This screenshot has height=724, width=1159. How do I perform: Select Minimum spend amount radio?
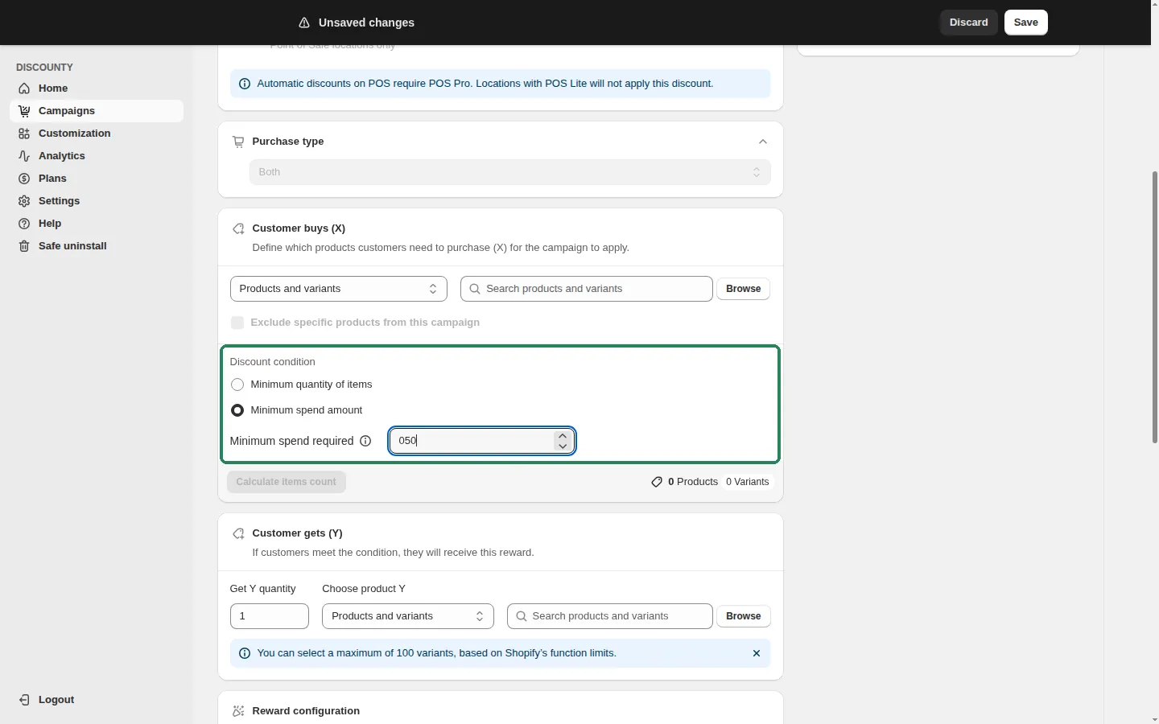(x=237, y=410)
